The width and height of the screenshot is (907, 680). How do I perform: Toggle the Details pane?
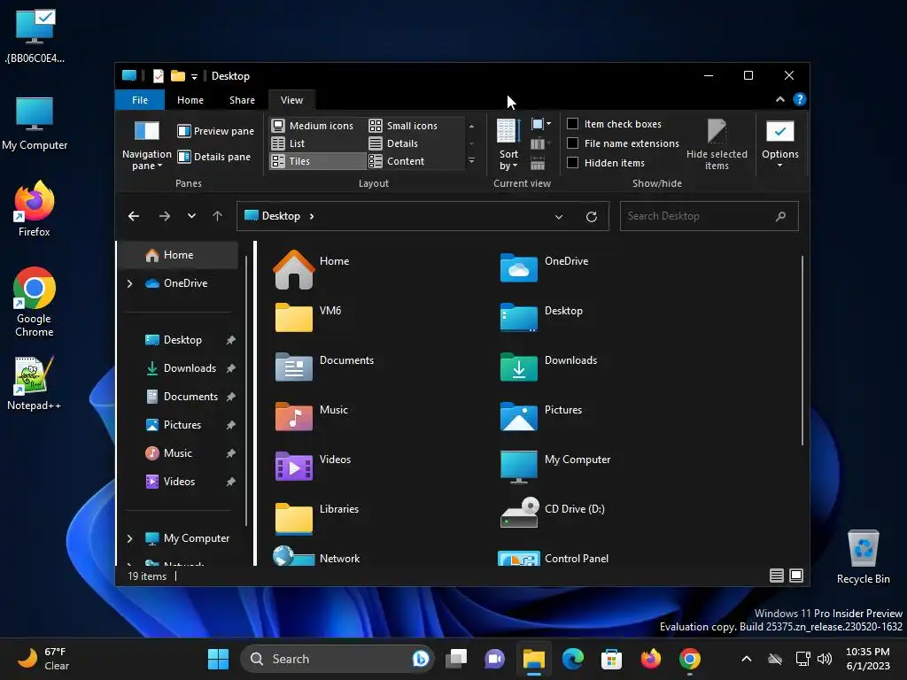point(214,157)
